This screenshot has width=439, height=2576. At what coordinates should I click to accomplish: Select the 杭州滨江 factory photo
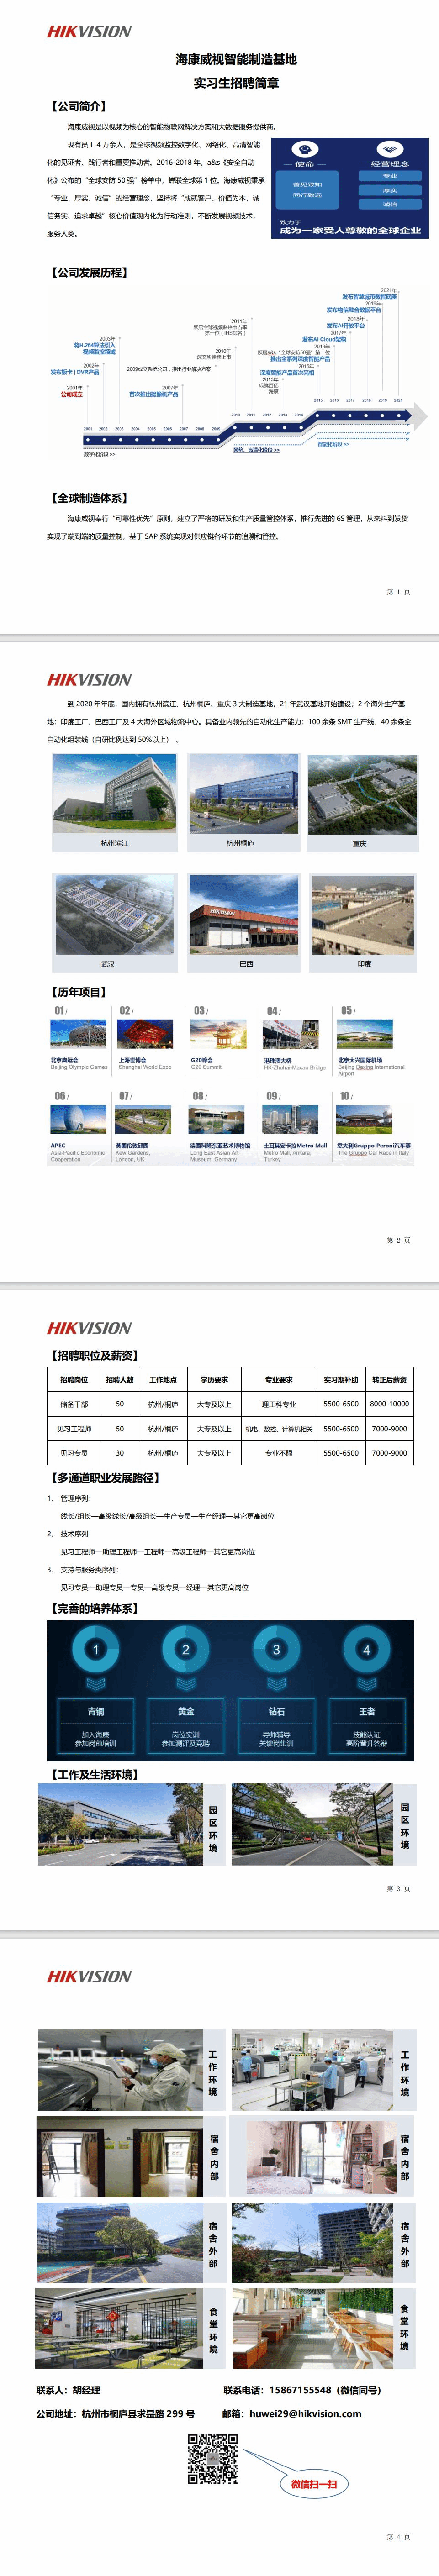click(115, 794)
